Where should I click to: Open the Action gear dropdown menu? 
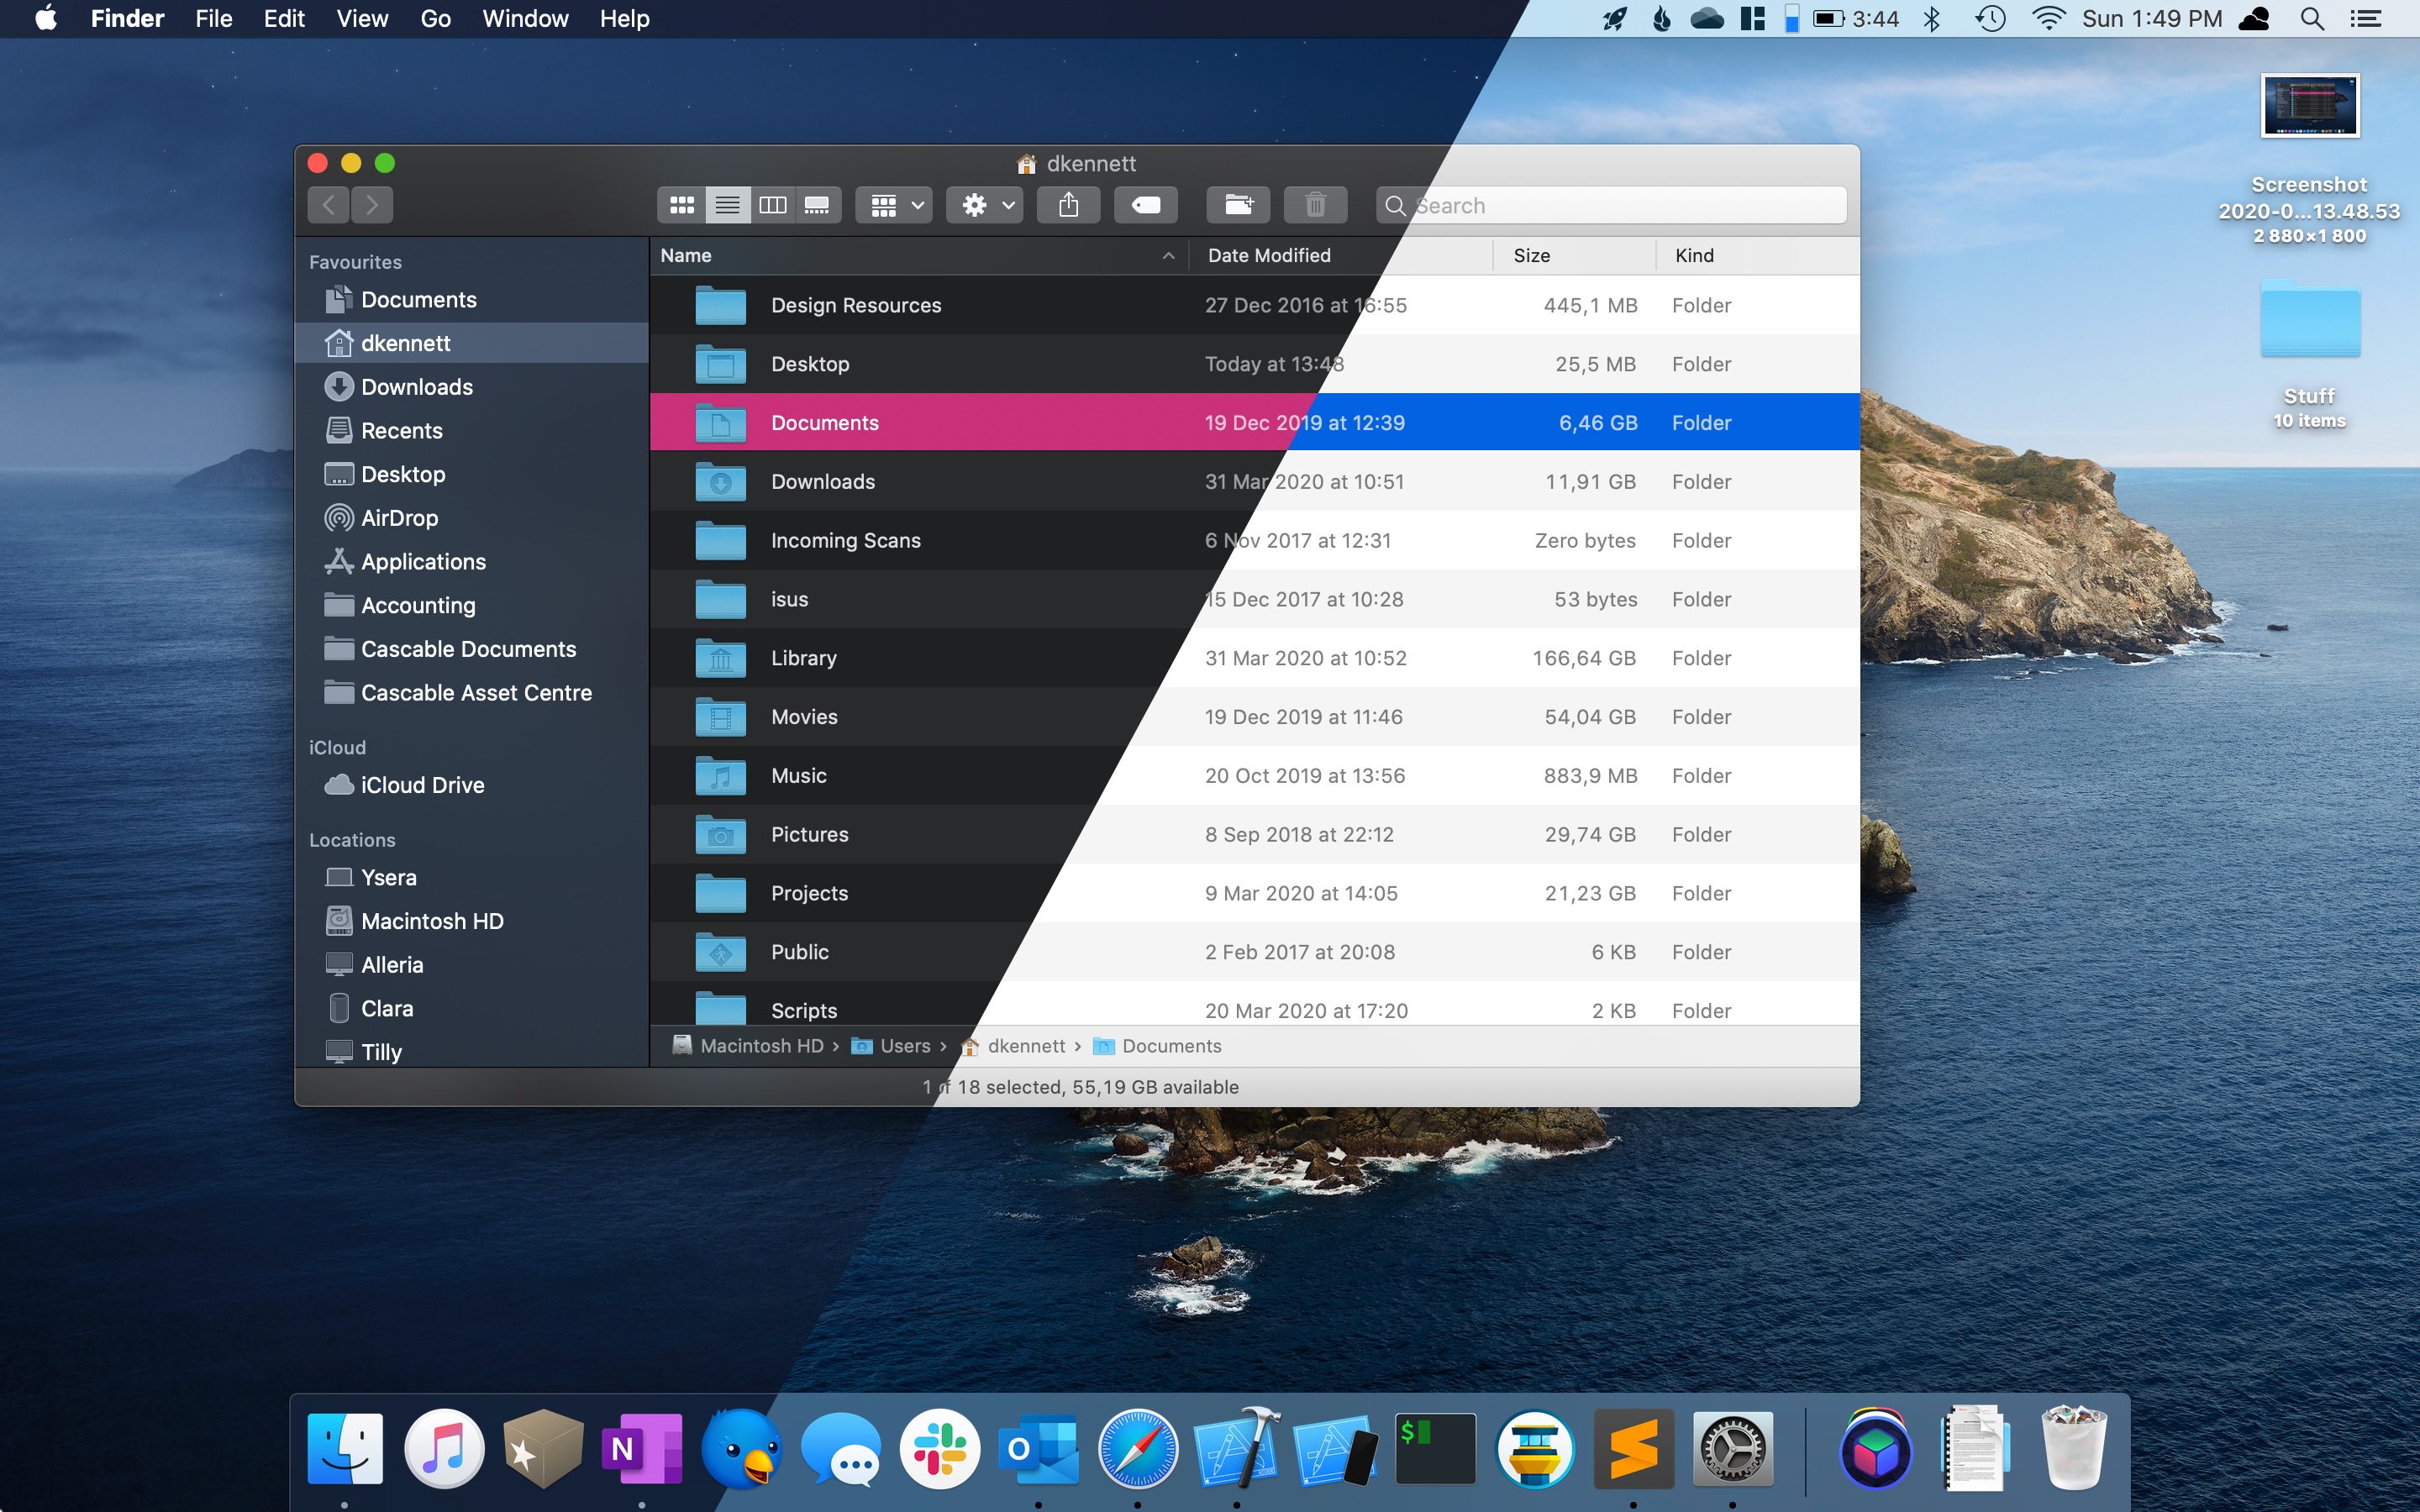click(985, 205)
